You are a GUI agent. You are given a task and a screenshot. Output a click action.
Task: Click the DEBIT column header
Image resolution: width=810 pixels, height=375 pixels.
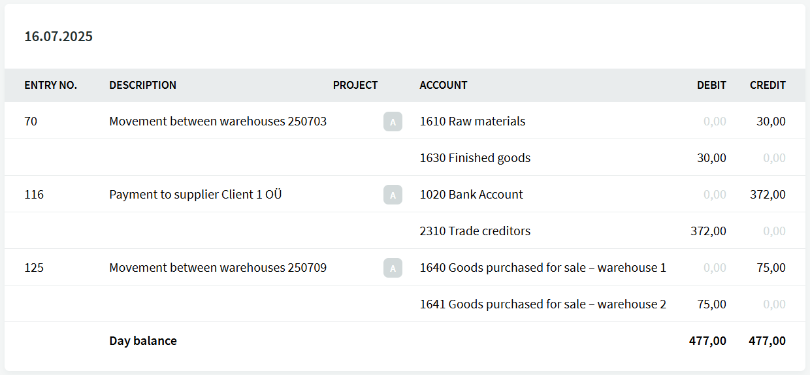(711, 86)
